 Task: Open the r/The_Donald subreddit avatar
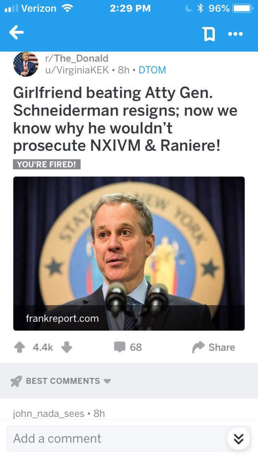pyautogui.click(x=26, y=64)
